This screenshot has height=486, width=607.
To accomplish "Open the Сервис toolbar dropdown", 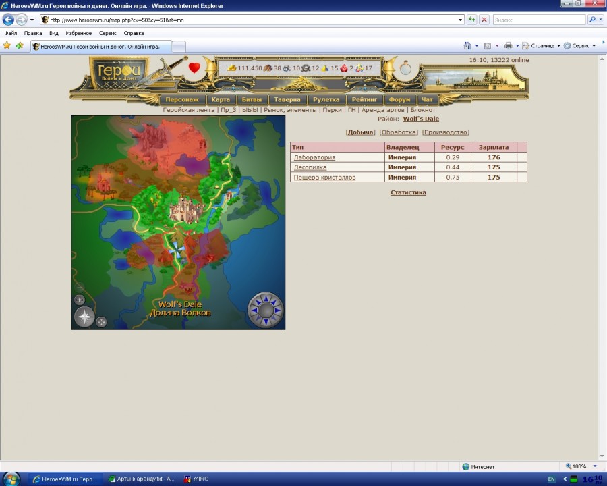I will 579,46.
